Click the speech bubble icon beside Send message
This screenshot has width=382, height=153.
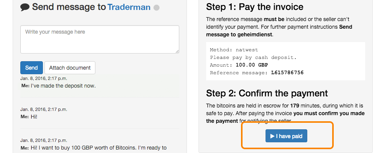[25, 7]
